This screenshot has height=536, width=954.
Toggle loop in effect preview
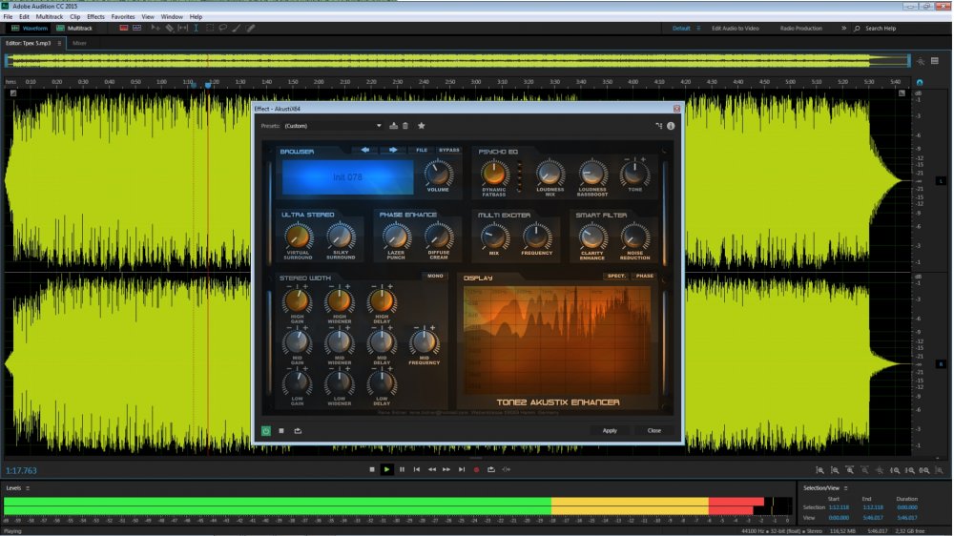click(x=298, y=431)
